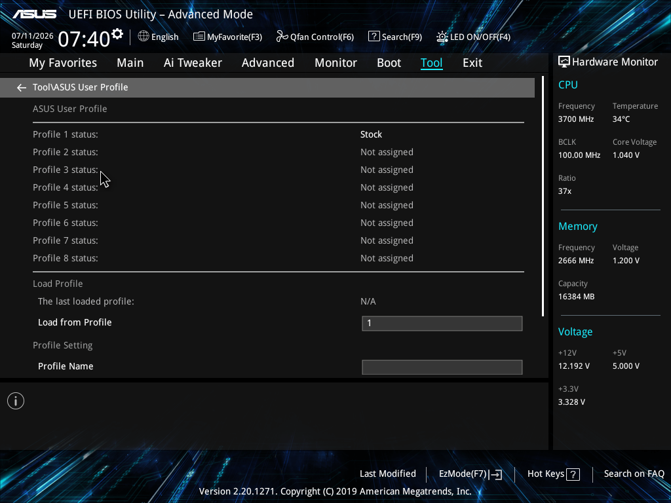
Task: Click Profile 8 status label
Action: coord(66,258)
